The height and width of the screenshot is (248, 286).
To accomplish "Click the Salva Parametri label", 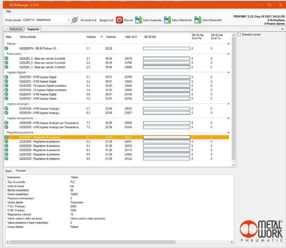I will coord(212,20).
